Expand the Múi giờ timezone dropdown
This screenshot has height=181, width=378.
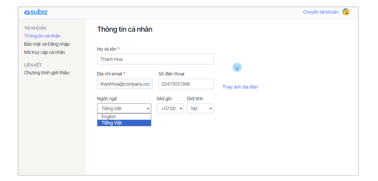coord(170,109)
